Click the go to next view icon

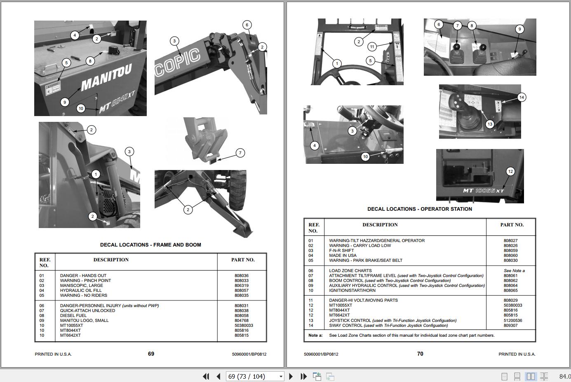[330, 376]
